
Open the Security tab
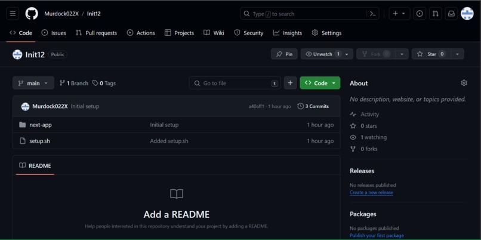(249, 33)
